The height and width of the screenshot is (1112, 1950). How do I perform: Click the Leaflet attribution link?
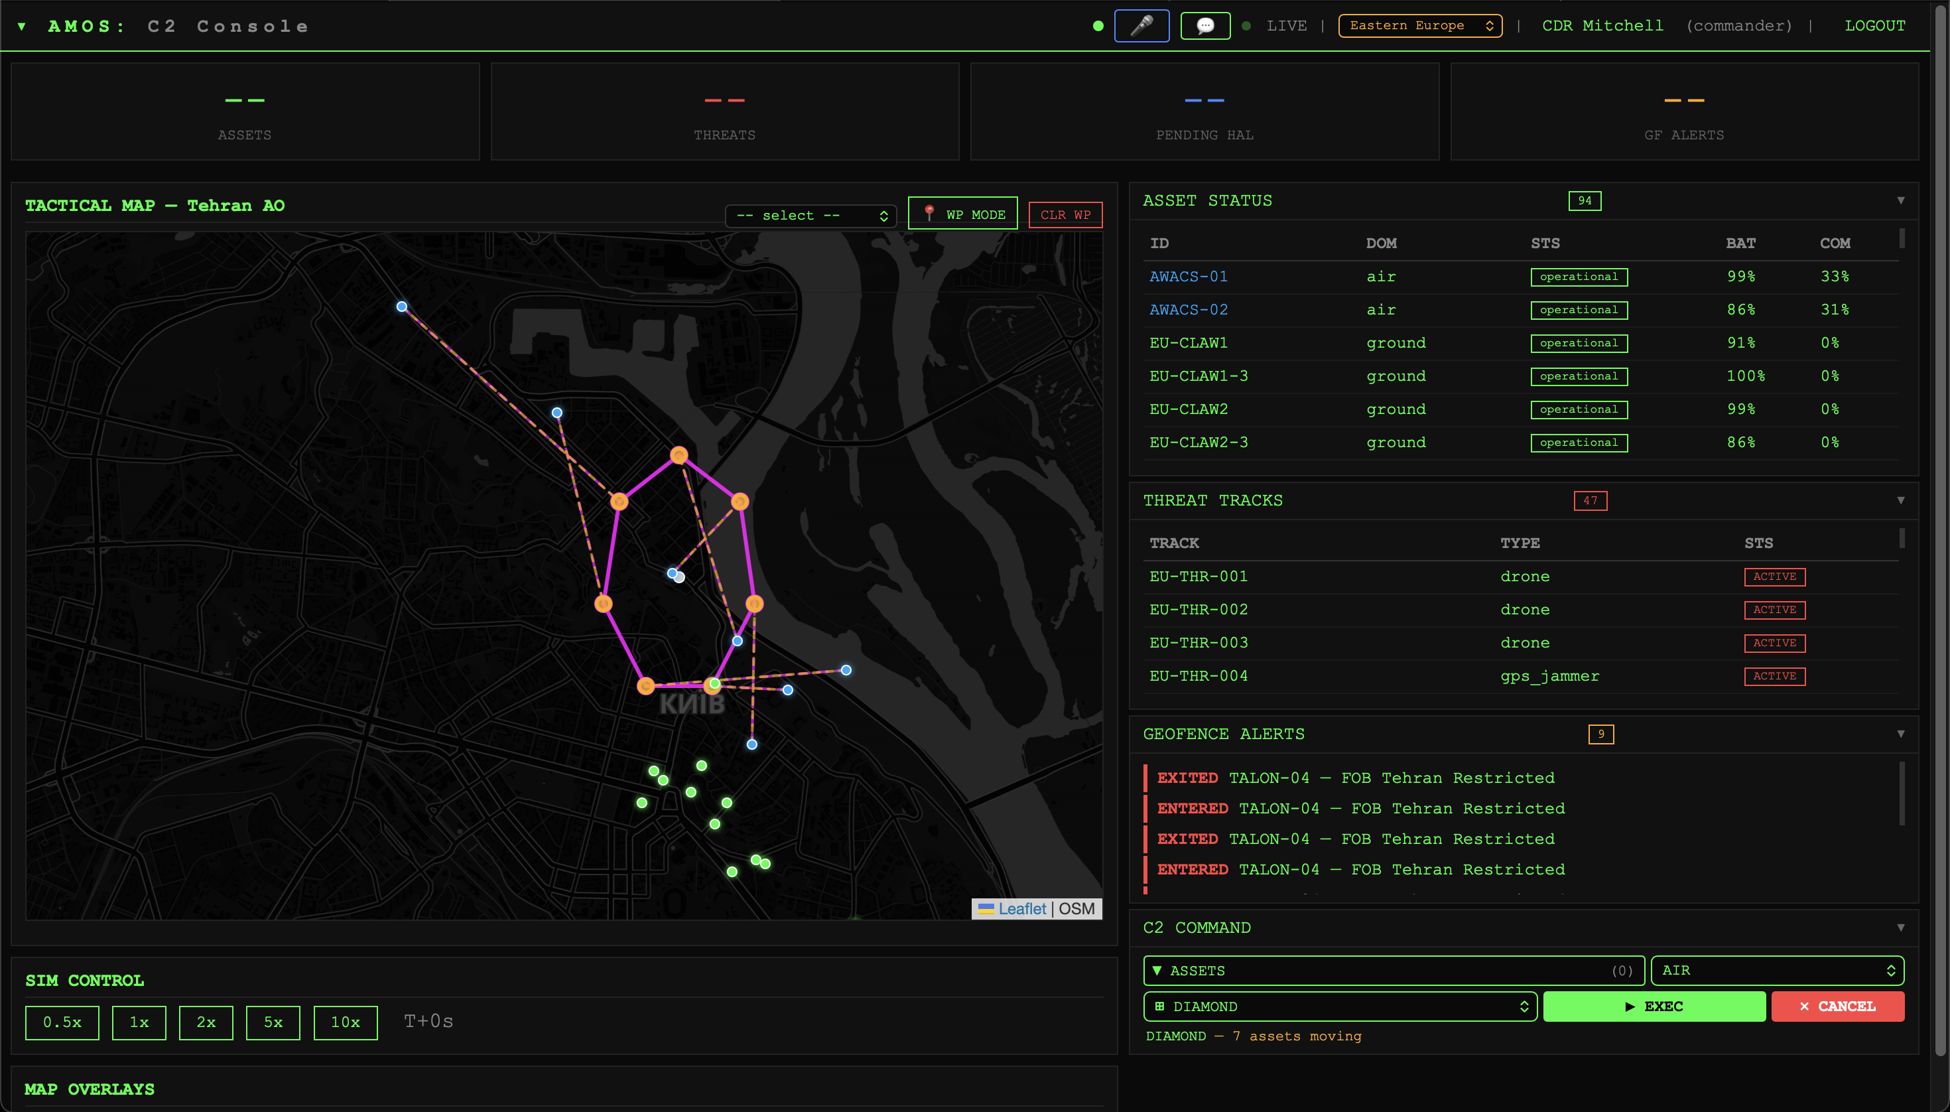tap(1021, 910)
